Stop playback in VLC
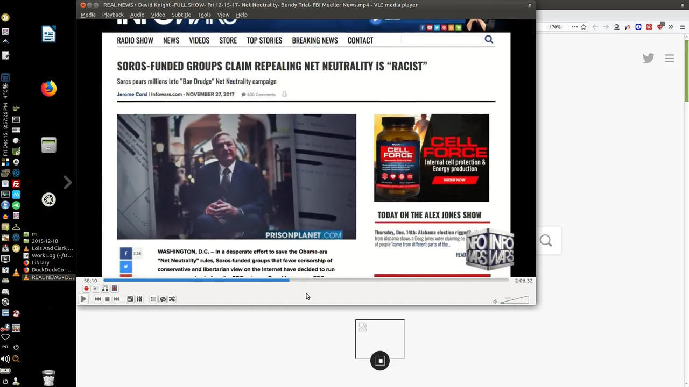This screenshot has width=689, height=387. pyautogui.click(x=107, y=299)
